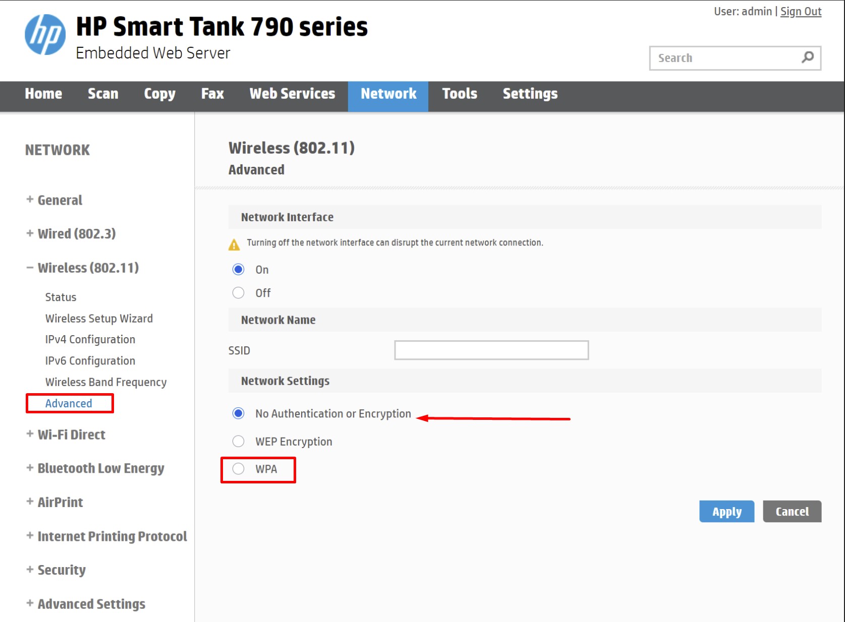Click the Sign Out link
Viewport: 845px width, 622px height.
tap(801, 12)
